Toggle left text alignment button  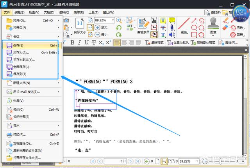pos(117,42)
